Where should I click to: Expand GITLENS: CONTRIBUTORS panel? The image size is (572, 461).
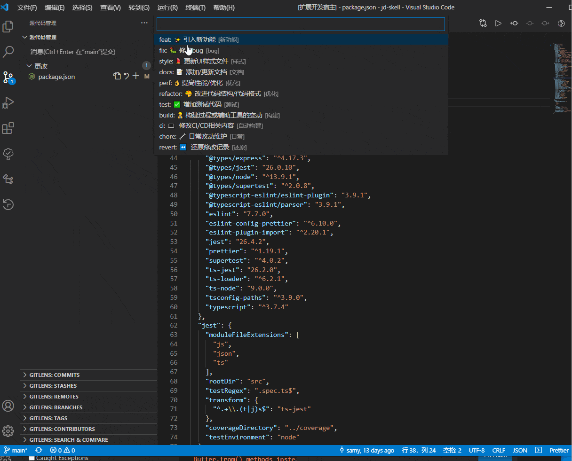(88, 429)
